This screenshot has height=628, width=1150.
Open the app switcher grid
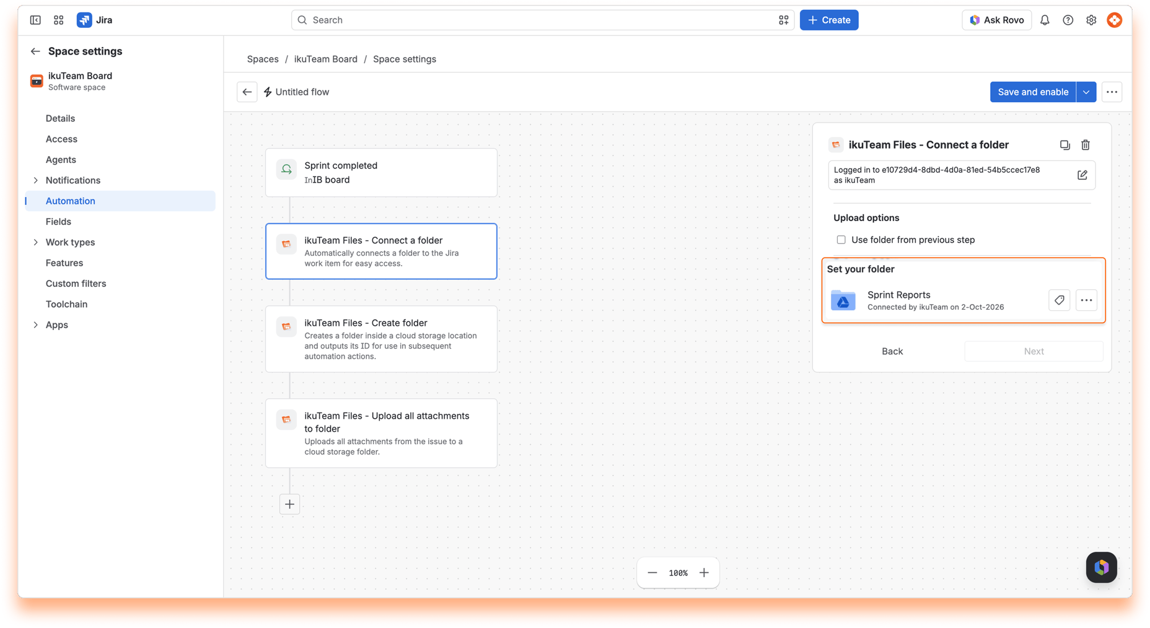point(59,20)
